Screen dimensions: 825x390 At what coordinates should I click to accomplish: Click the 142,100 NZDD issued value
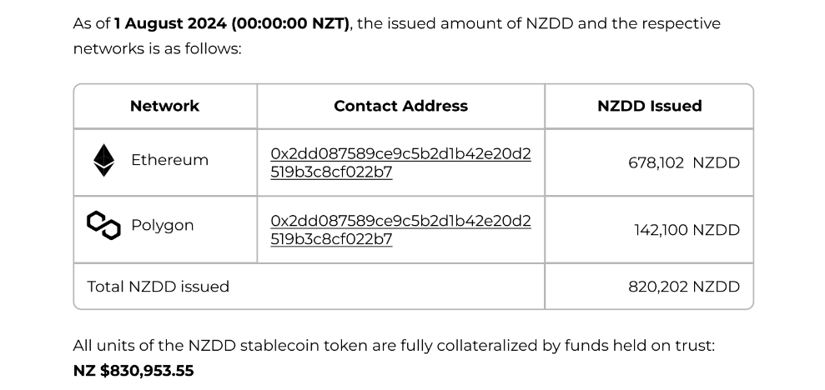(x=687, y=230)
